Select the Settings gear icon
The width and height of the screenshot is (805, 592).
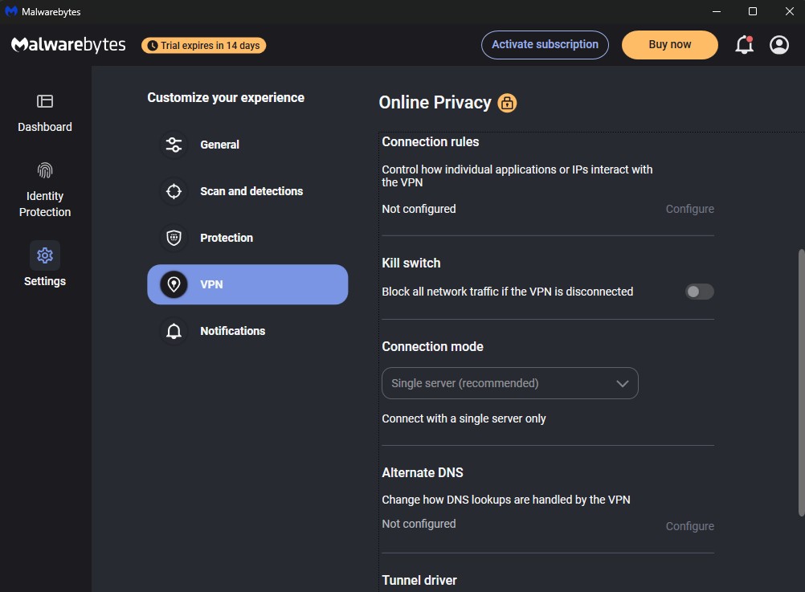(x=45, y=255)
